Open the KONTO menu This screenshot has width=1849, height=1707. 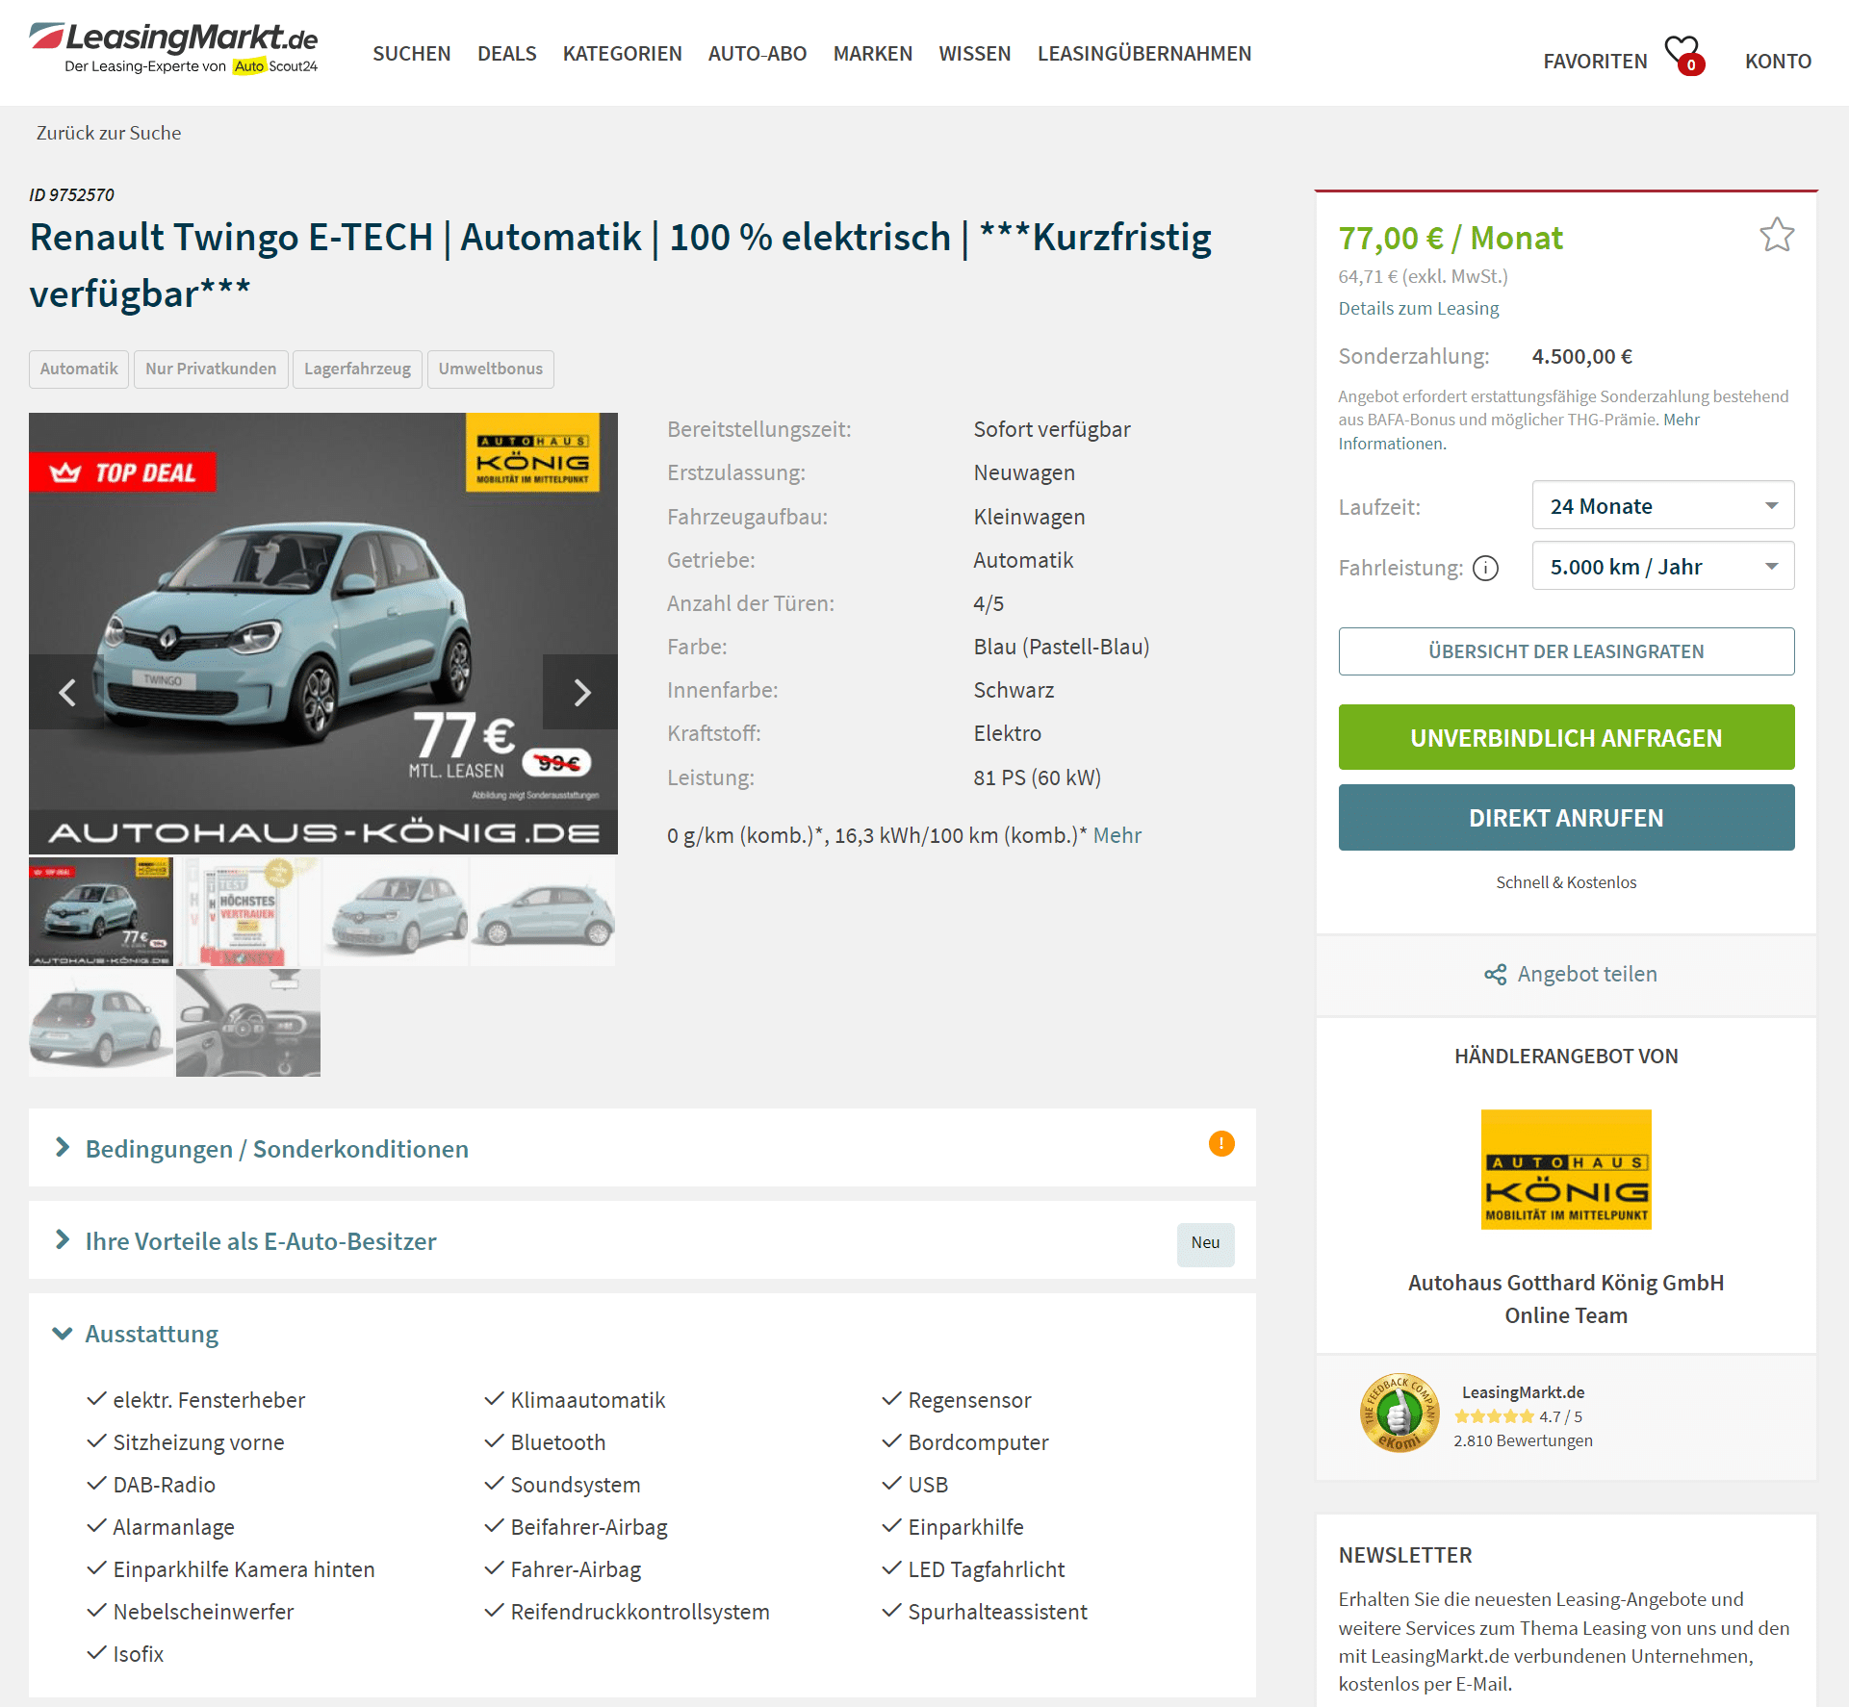coord(1779,62)
